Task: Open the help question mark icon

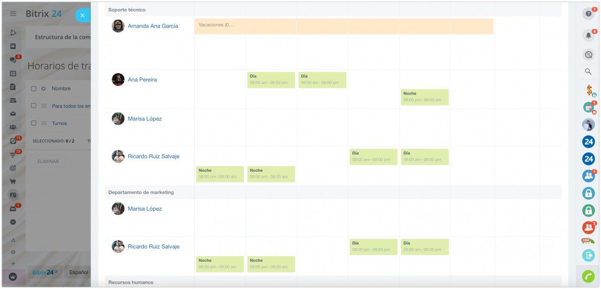Action: 588,14
